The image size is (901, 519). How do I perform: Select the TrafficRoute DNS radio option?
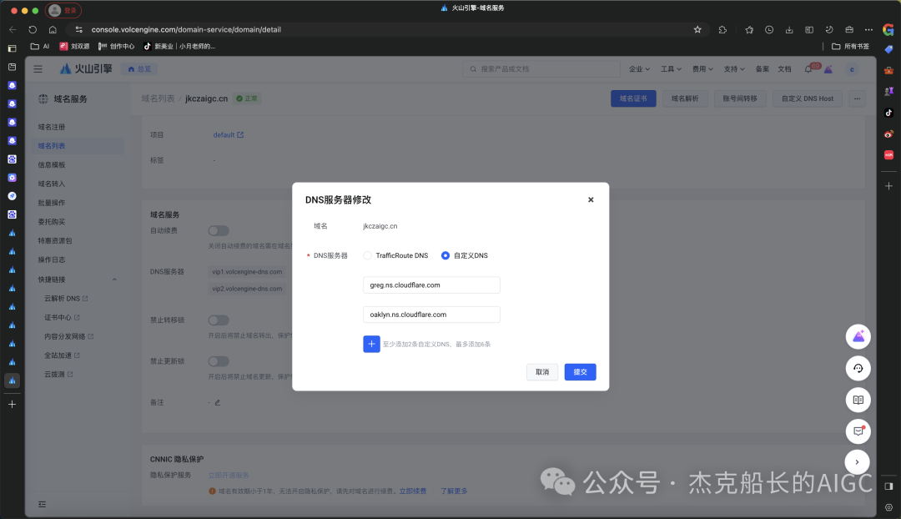point(367,256)
